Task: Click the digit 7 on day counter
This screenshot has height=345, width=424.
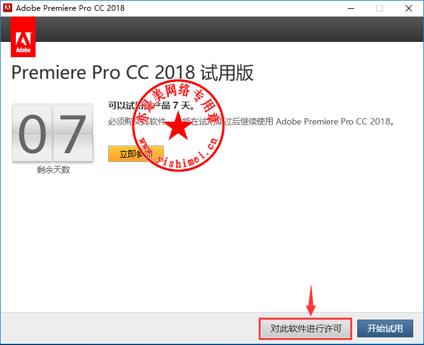Action: [72, 133]
